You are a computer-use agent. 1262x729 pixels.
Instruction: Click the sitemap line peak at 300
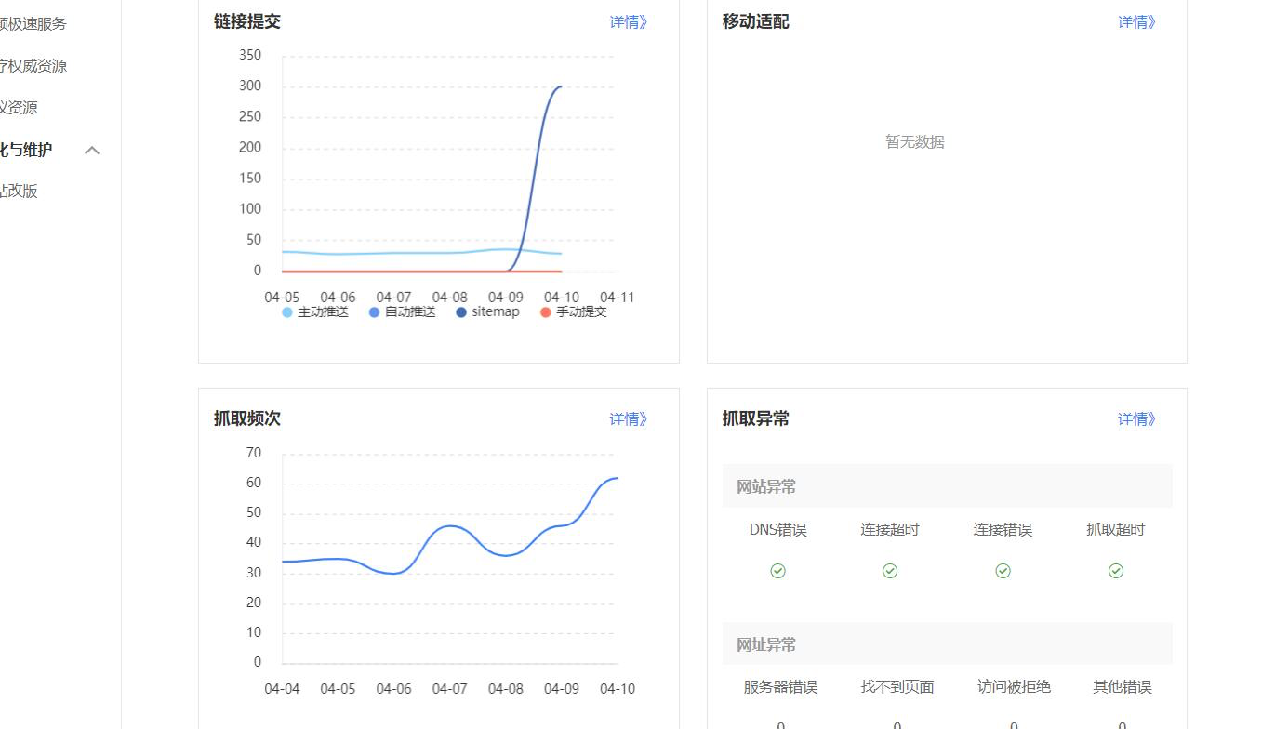coord(560,86)
